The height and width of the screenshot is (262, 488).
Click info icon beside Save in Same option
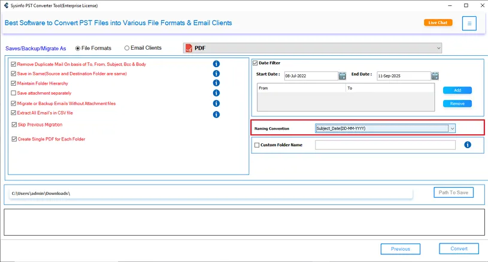pos(216,74)
